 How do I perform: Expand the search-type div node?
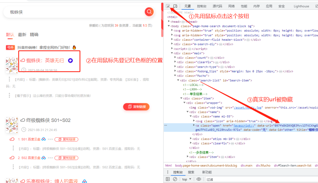(175, 66)
